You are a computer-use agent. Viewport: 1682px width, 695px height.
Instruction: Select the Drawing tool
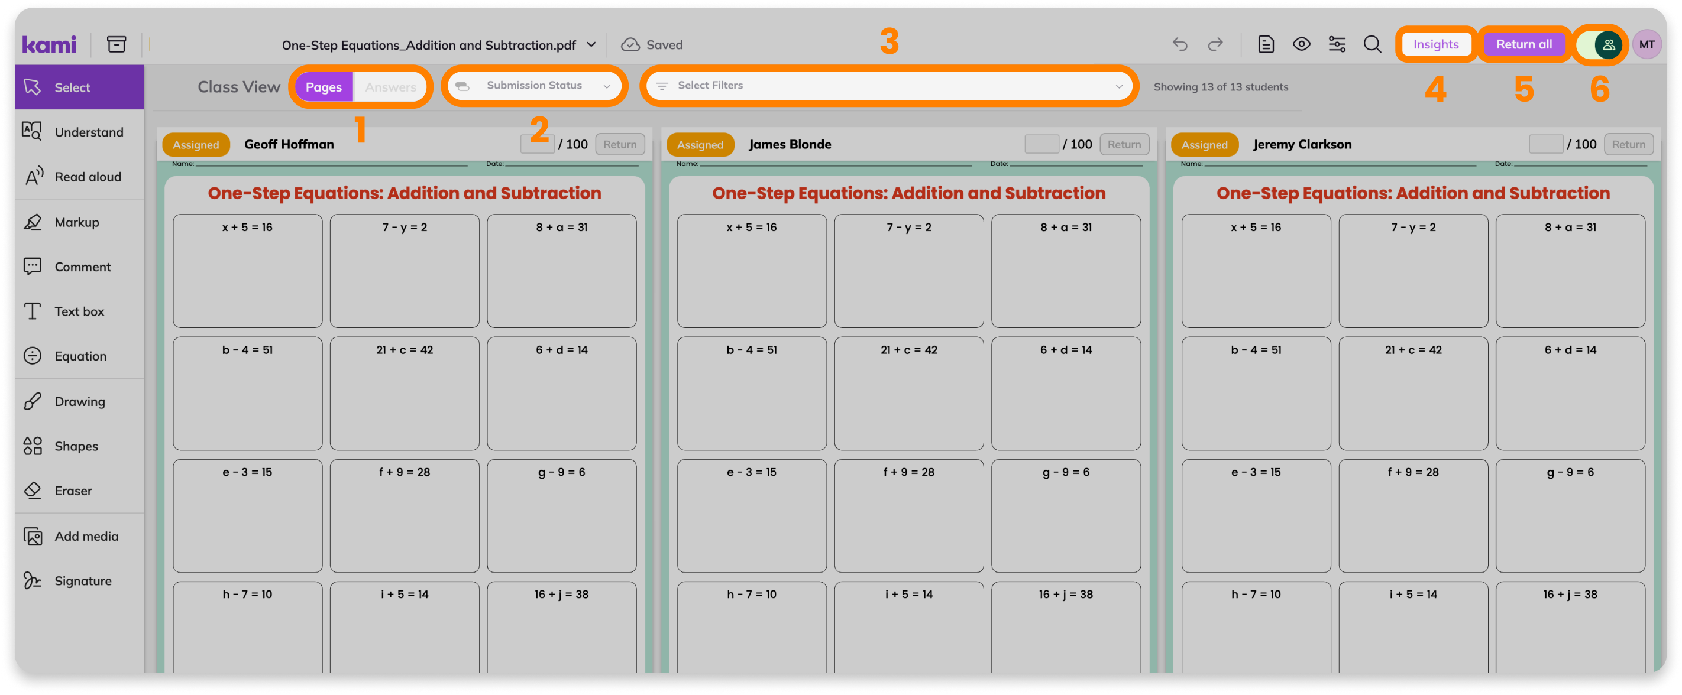pos(80,401)
